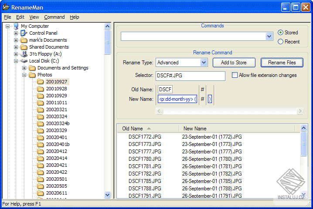Click the 20010927 folder icon

click(41, 82)
